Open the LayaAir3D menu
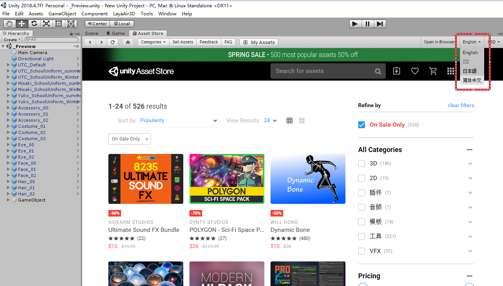Image resolution: width=503 pixels, height=286 pixels. (124, 13)
